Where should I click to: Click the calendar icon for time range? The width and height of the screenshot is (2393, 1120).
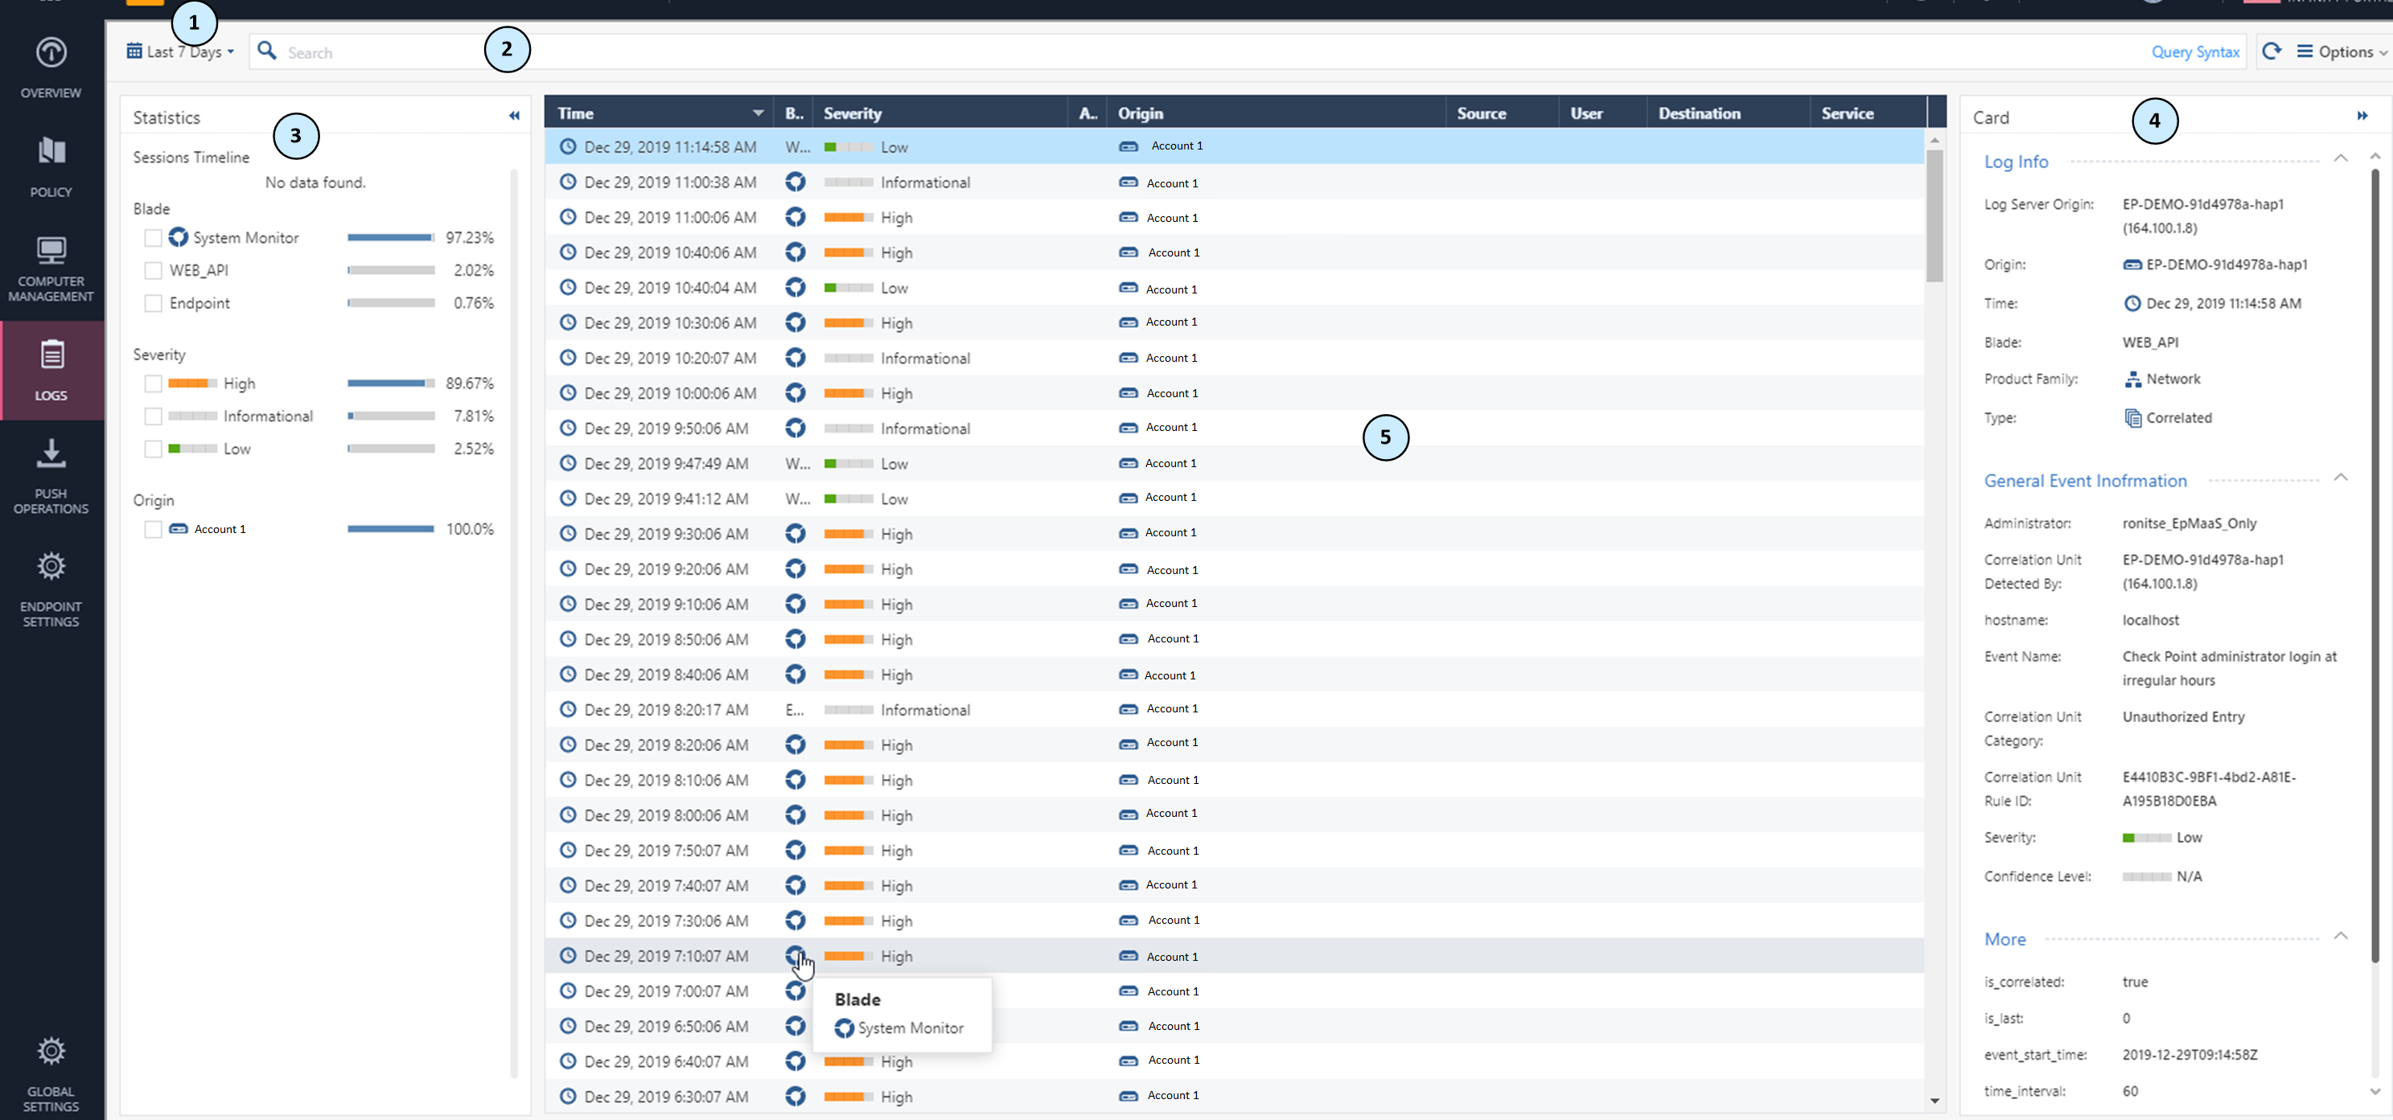134,51
